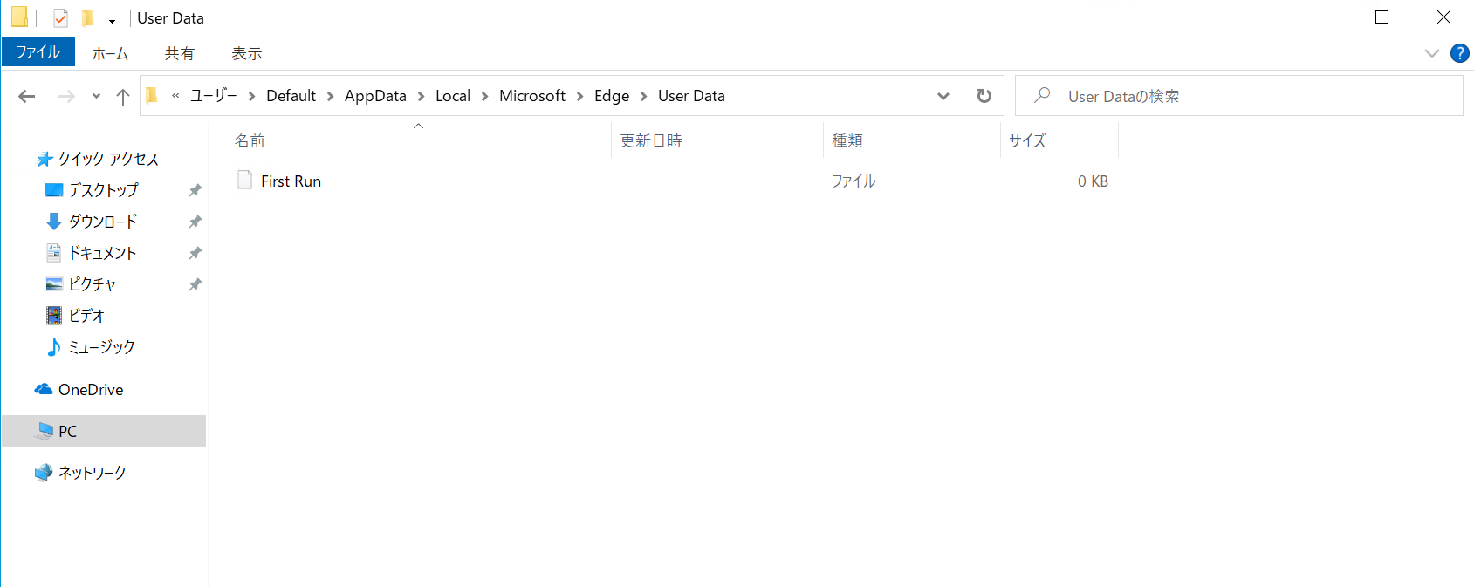Screen dimensions: 1474x587
Task: Click the Microsoft breadcrumb segment
Action: point(532,96)
